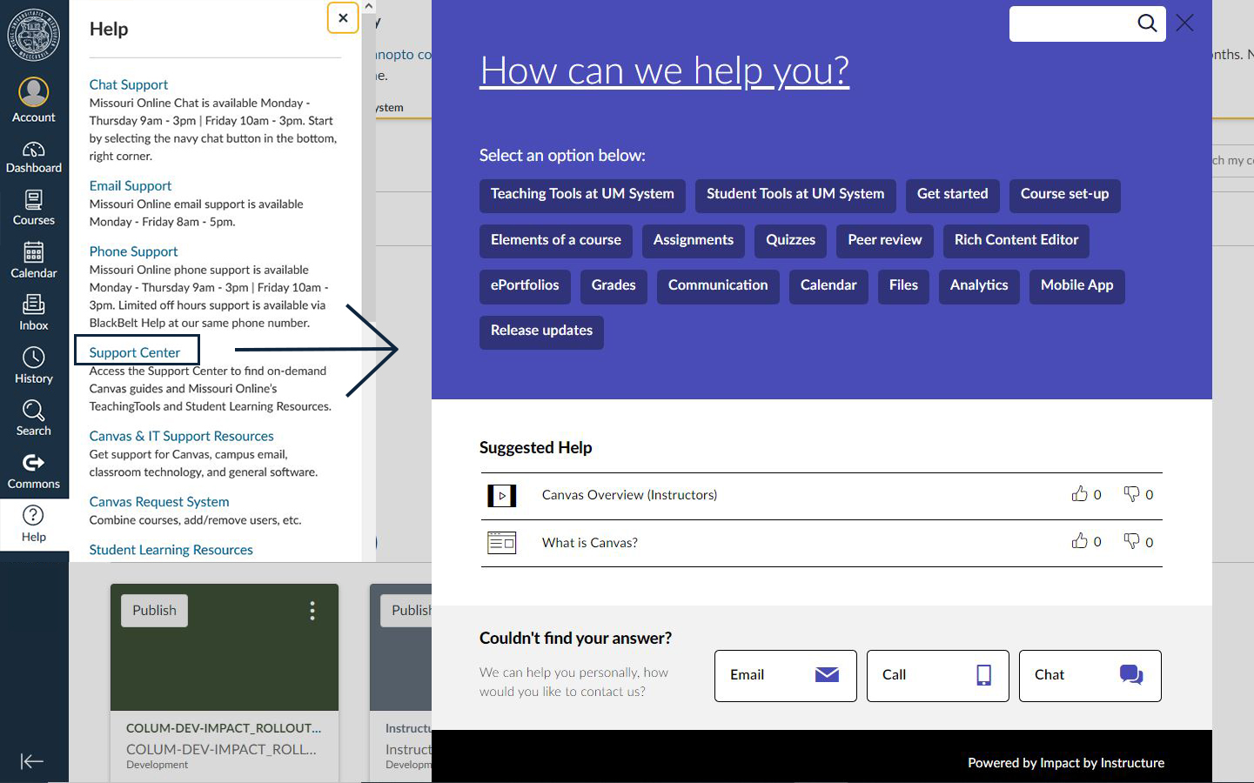The width and height of the screenshot is (1254, 783).
Task: Open Commons in the sidebar
Action: click(x=34, y=472)
